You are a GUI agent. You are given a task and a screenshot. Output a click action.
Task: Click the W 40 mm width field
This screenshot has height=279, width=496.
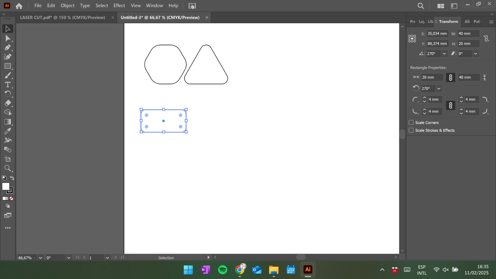[x=468, y=33]
